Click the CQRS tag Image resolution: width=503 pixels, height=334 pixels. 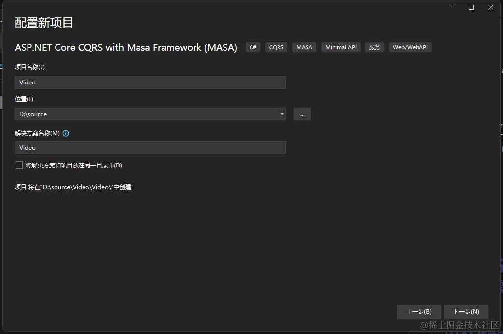pyautogui.click(x=276, y=47)
